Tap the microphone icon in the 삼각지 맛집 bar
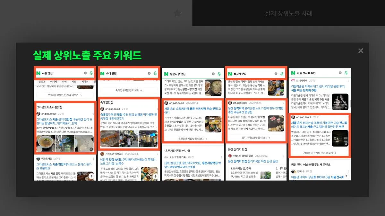 [x=282, y=74]
